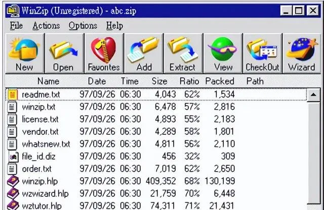Click the size value 409,352
324x210 pixels.
[161, 181]
